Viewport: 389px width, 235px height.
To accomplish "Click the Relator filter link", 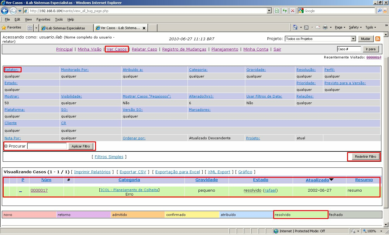I will click(x=11, y=70).
